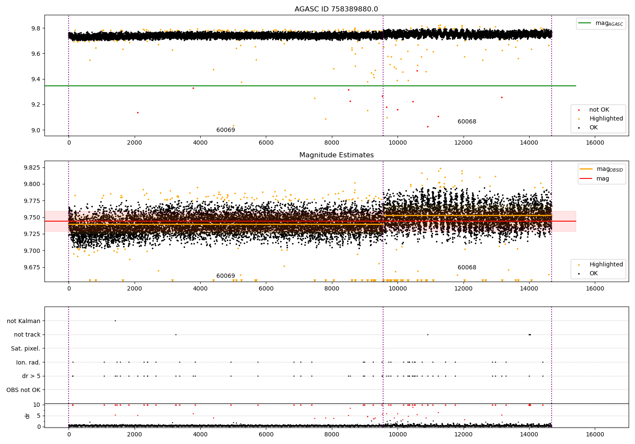Image resolution: width=635 pixels, height=444 pixels.
Task: Select "OK" legend entry in Magnitude Estimates plot
Action: (594, 274)
